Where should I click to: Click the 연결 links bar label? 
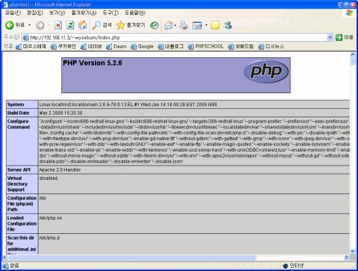[x=8, y=46]
